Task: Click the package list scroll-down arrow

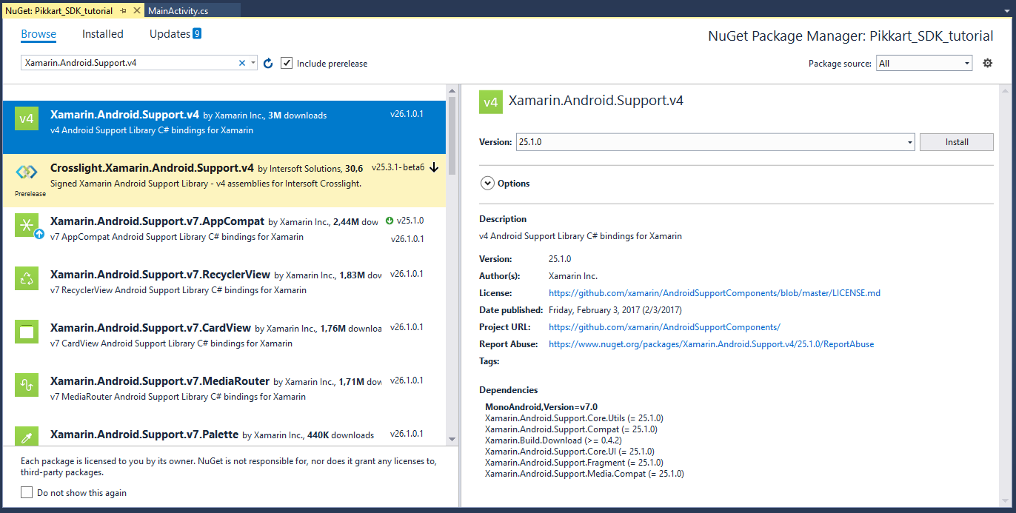Action: coord(452,440)
